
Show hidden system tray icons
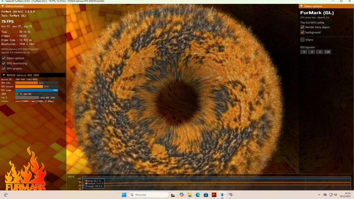coord(319,195)
